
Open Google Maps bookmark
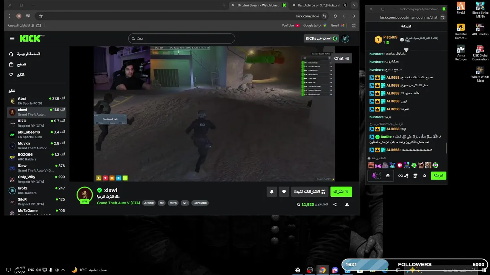[315, 26]
